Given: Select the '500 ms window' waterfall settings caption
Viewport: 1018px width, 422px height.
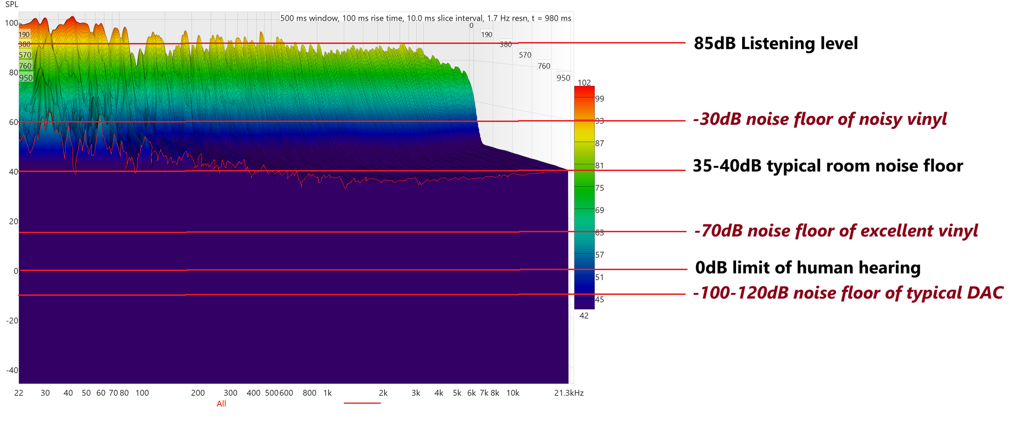Looking at the screenshot, I should (426, 18).
